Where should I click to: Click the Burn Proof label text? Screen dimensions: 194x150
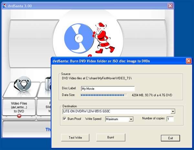[x=74, y=119]
